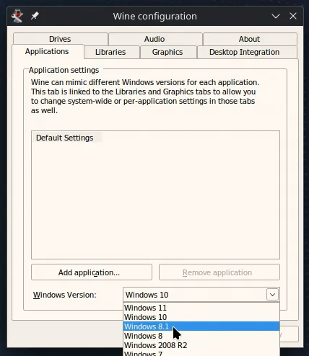Image resolution: width=309 pixels, height=356 pixels.
Task: Open the Graphics tab
Action: coord(167,52)
